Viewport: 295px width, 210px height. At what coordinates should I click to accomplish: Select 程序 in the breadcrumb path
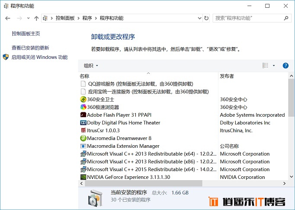tap(87, 18)
